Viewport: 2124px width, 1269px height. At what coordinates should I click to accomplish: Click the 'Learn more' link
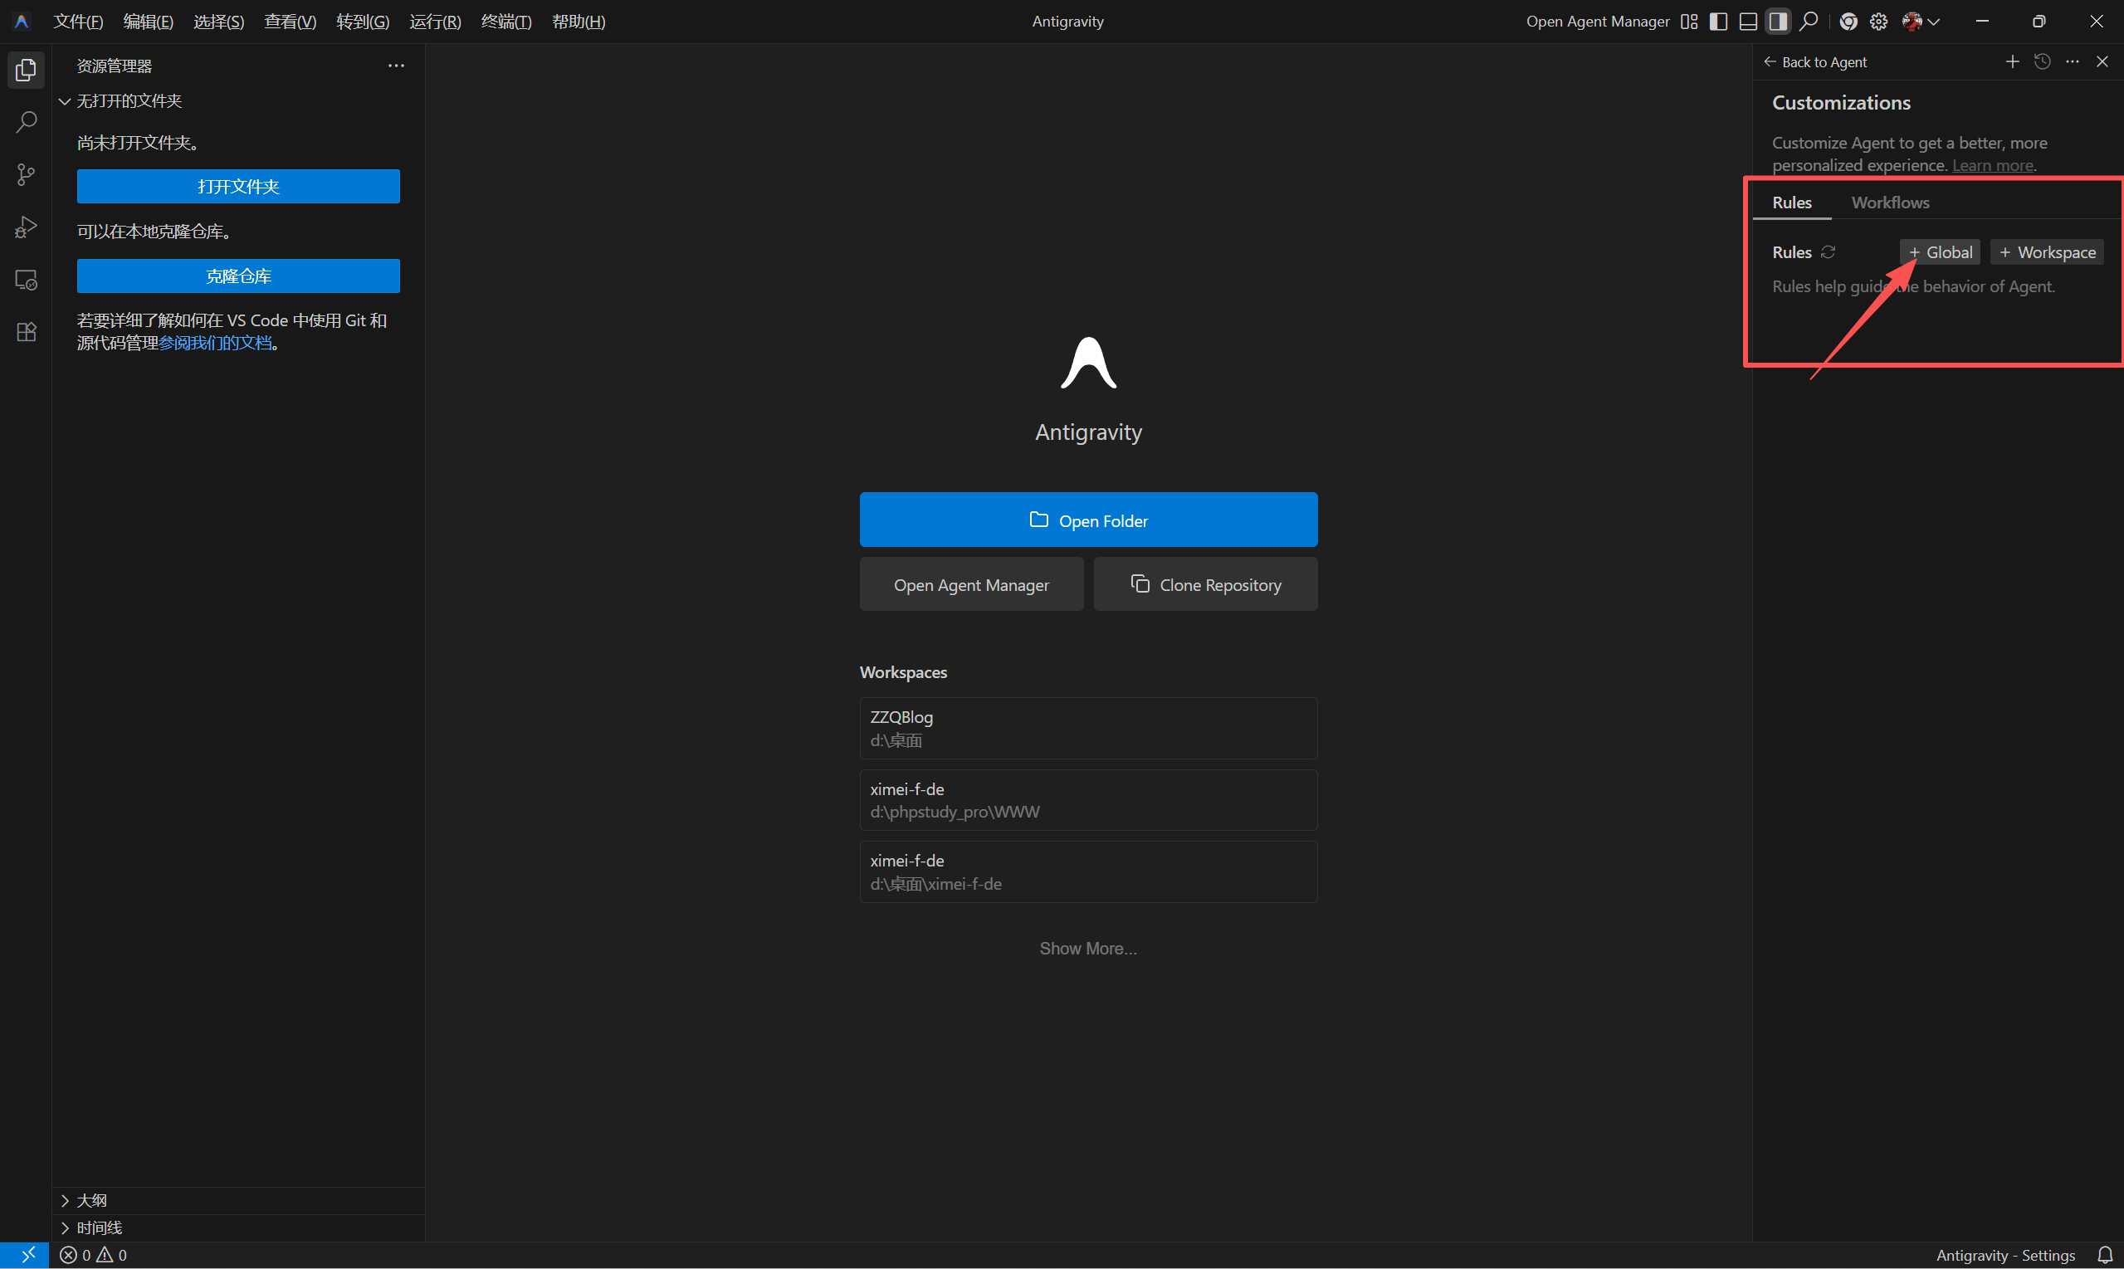tap(1992, 166)
